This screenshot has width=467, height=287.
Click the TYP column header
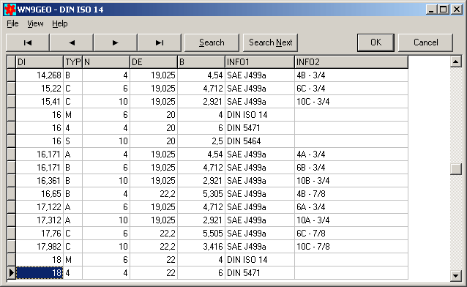72,62
